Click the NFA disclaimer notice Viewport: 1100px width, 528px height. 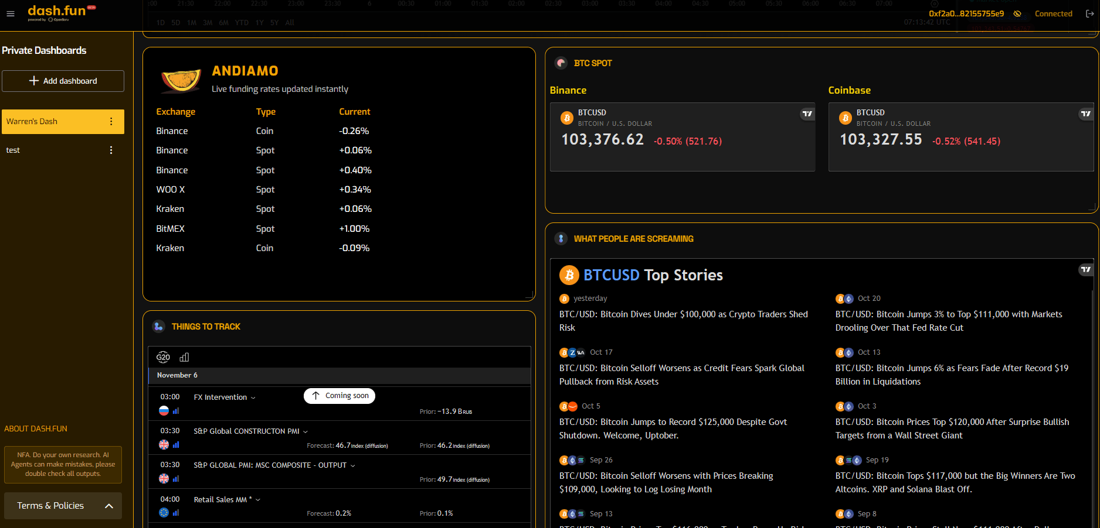(x=63, y=465)
